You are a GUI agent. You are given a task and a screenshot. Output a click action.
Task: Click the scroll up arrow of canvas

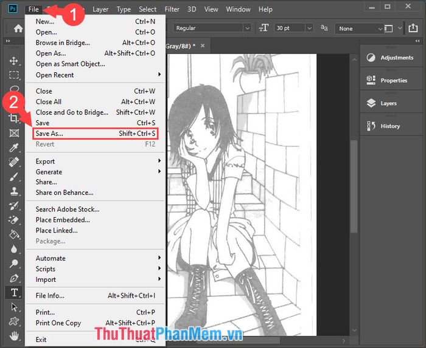(x=354, y=60)
